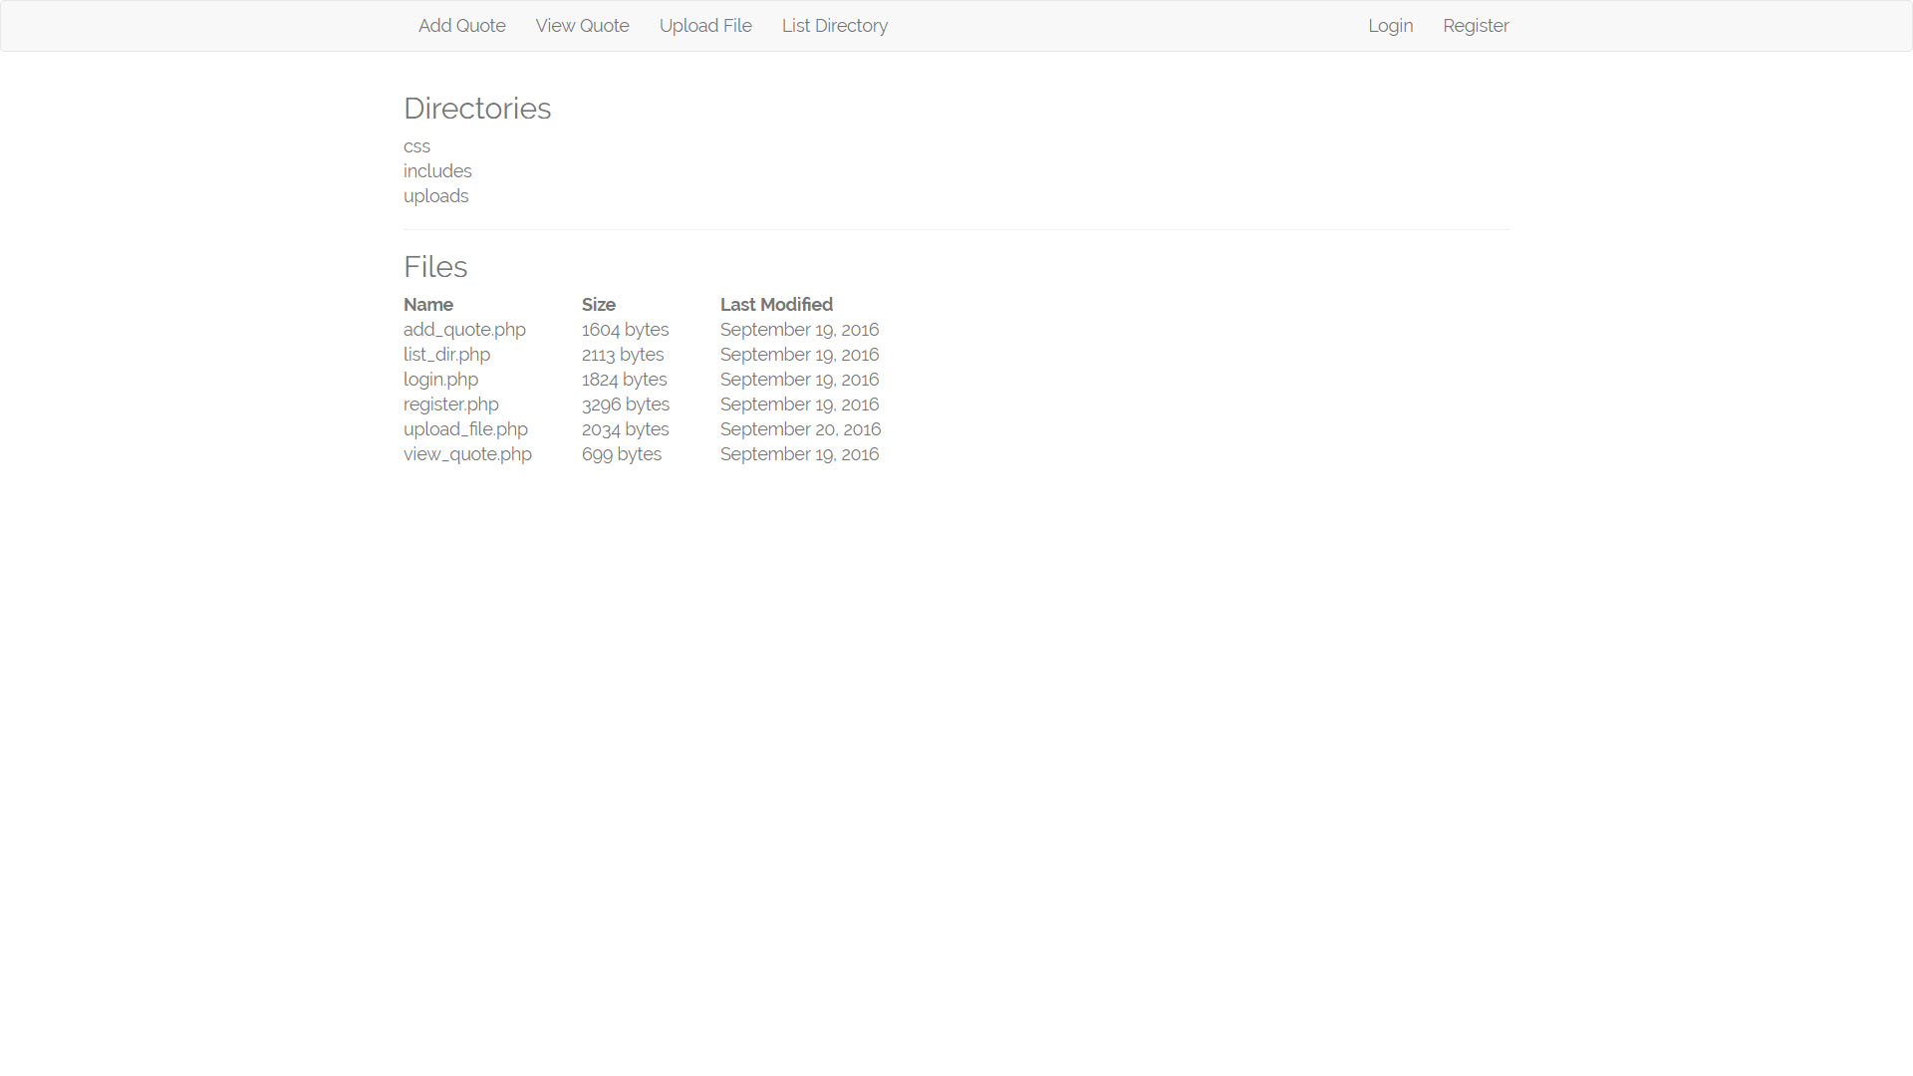Image resolution: width=1913 pixels, height=1076 pixels.
Task: Open the upload_file.php file link
Action: click(x=465, y=428)
